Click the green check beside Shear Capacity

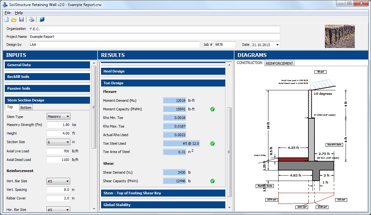tap(212, 181)
